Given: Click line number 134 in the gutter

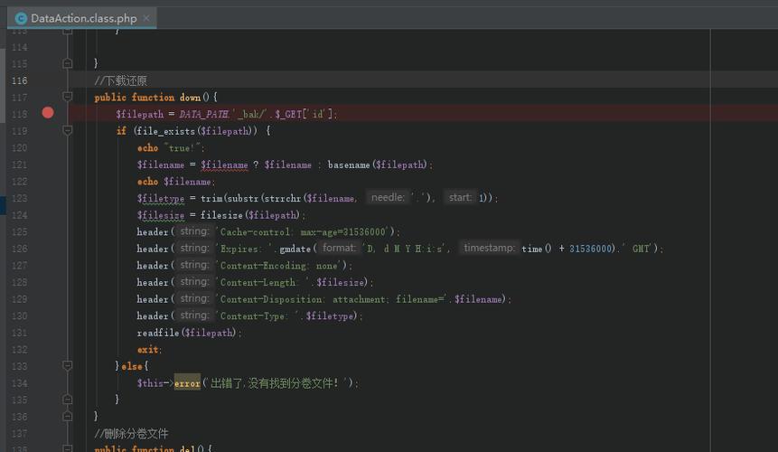Looking at the screenshot, I should 19,383.
